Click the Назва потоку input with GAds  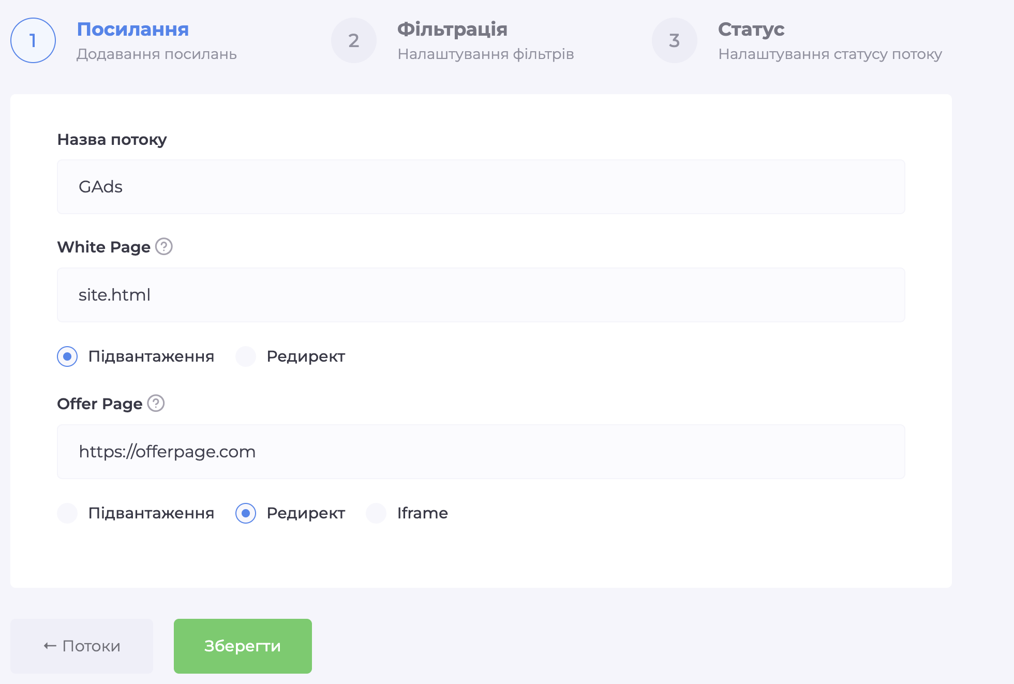[481, 187]
